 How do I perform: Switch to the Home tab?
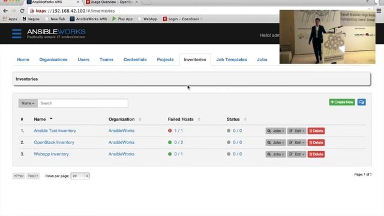point(23,59)
